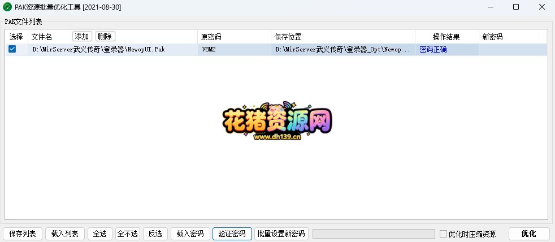Click the 全选 button
Image resolution: width=555 pixels, height=242 pixels.
[100, 234]
